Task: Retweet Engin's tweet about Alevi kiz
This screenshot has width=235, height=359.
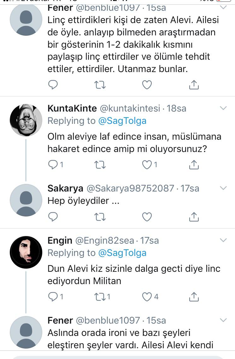Action: [x=100, y=297]
